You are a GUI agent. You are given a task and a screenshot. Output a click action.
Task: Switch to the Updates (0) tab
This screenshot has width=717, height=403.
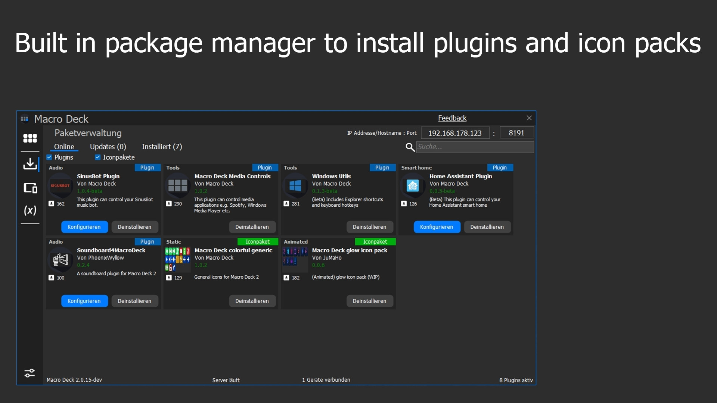click(x=108, y=147)
